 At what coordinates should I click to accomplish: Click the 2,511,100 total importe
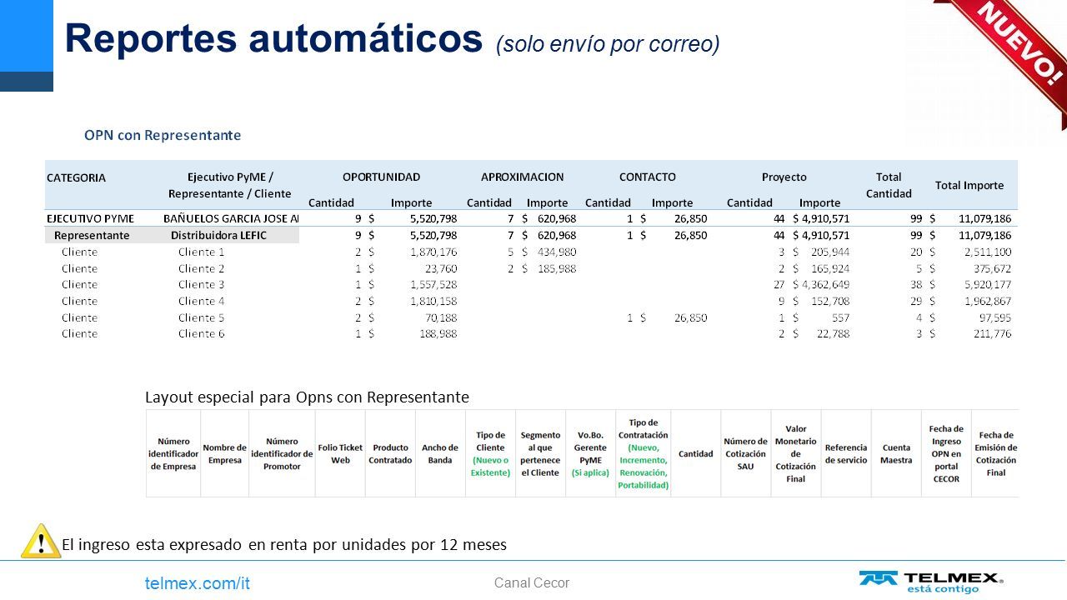point(988,252)
